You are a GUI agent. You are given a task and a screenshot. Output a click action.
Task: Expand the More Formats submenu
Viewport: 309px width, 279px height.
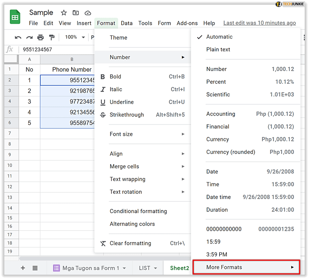246,267
